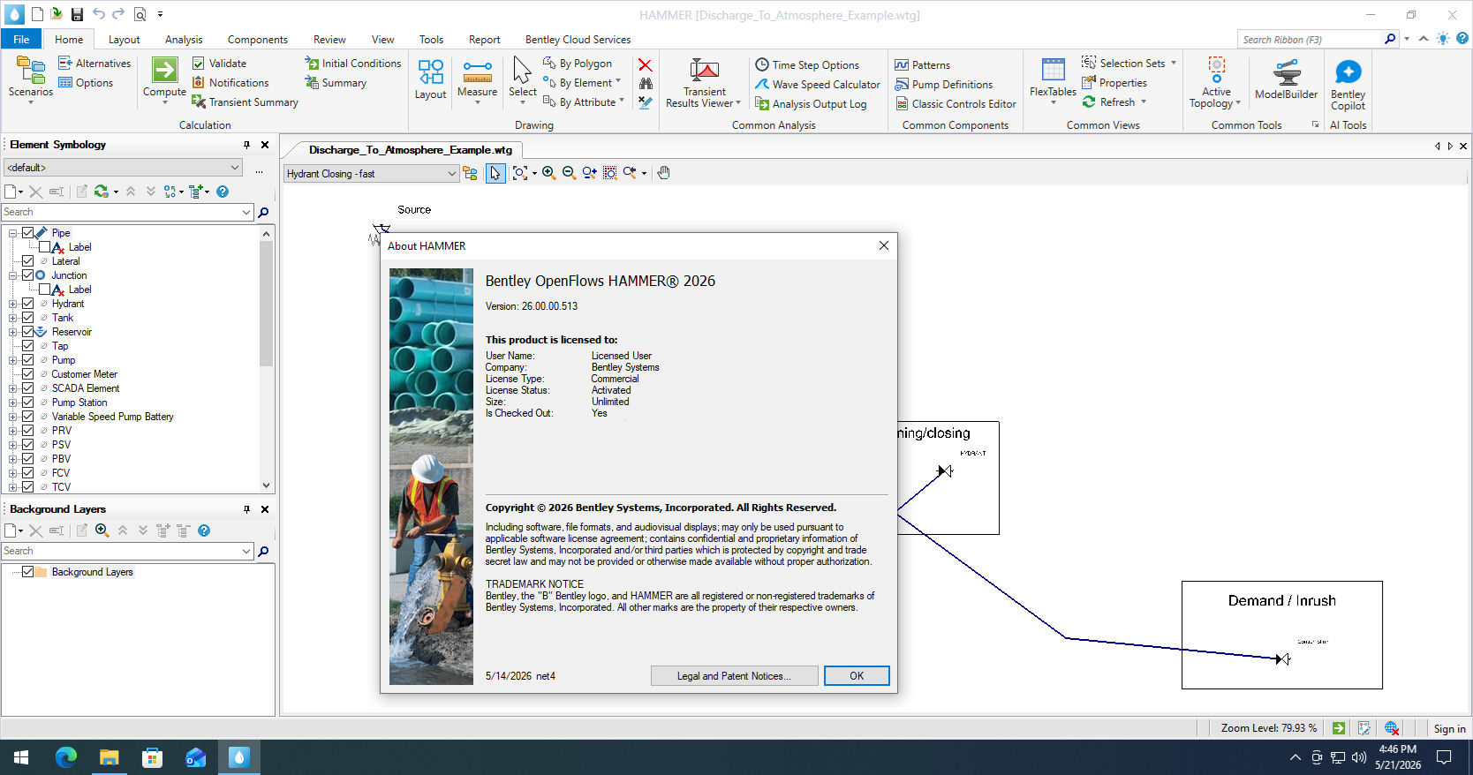Open Bentley Cloud Services tab
Viewport: 1473px width, 775px height.
pos(578,40)
